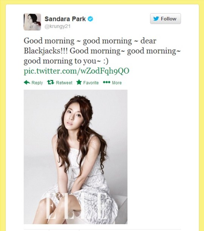Follow Sandara Park's account
Image resolution: width=204 pixels, height=231 pixels.
(165, 18)
